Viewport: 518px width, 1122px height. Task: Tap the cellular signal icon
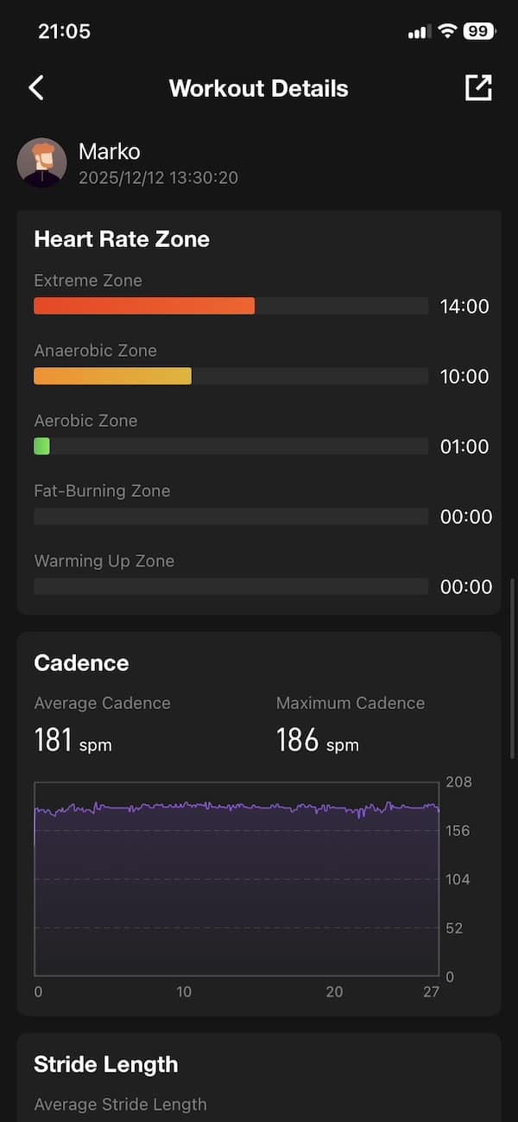[x=419, y=32]
